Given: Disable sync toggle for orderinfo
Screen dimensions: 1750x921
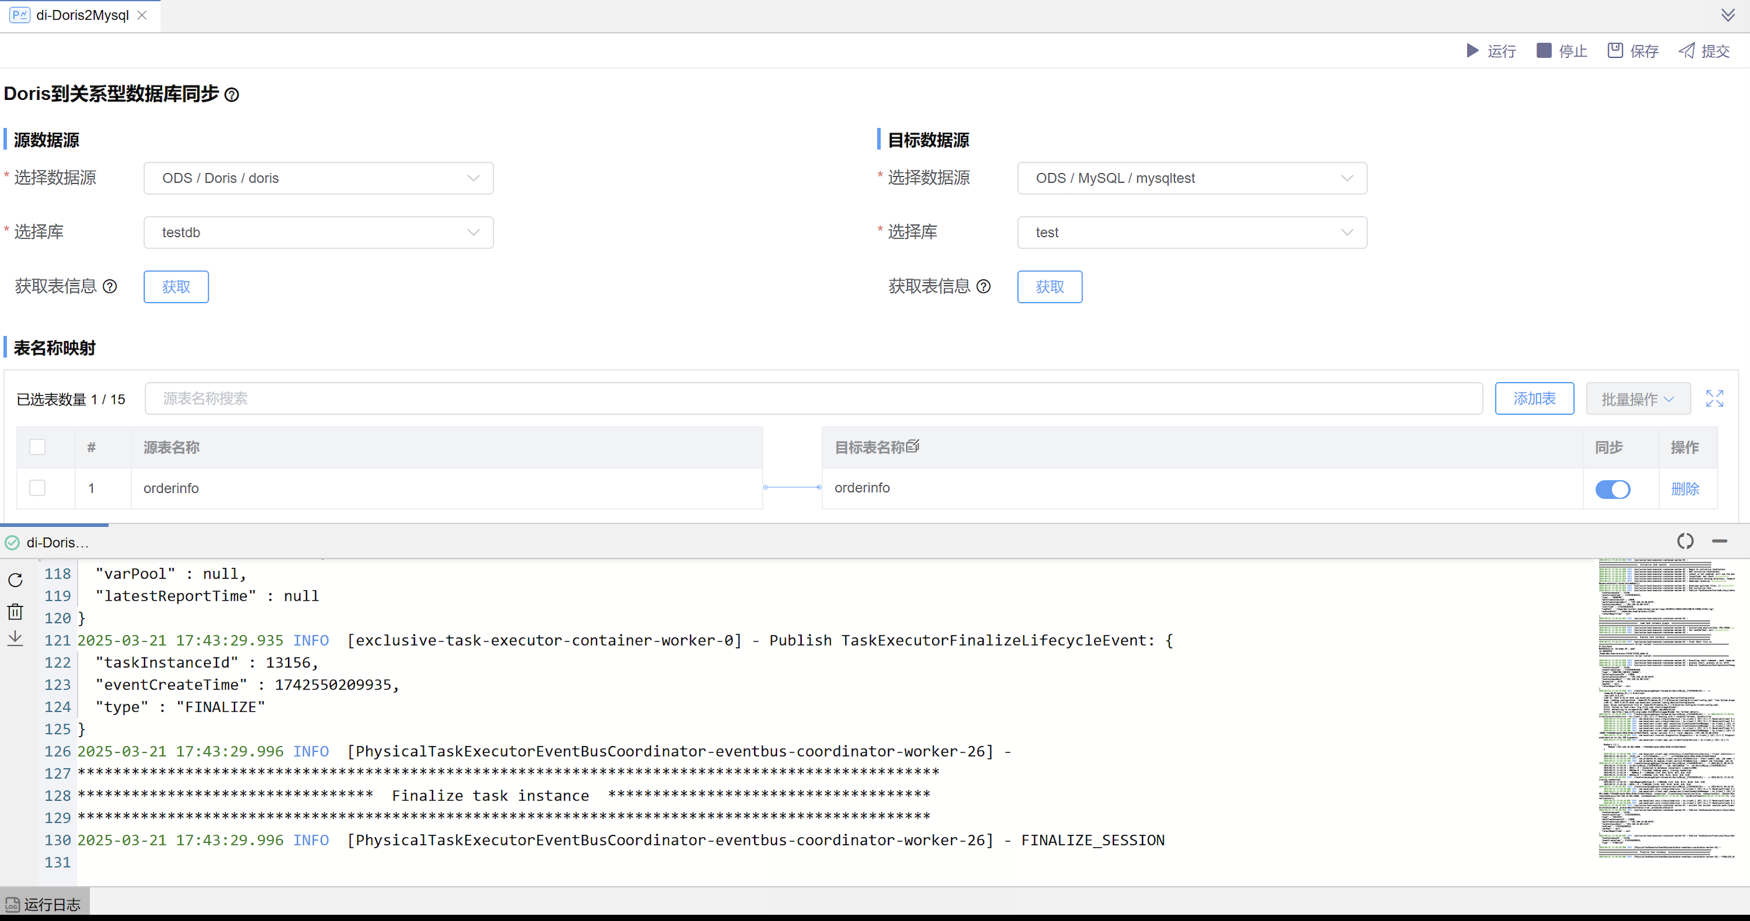Looking at the screenshot, I should [1613, 489].
